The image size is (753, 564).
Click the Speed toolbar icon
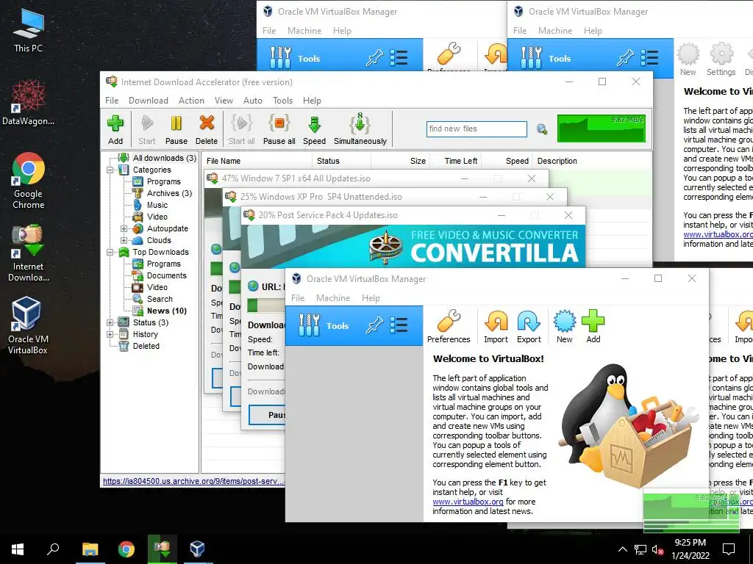315,129
